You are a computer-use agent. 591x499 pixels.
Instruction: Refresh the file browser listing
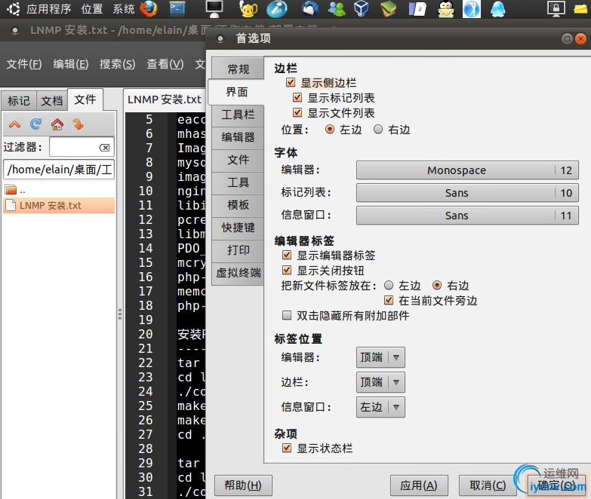(x=35, y=124)
